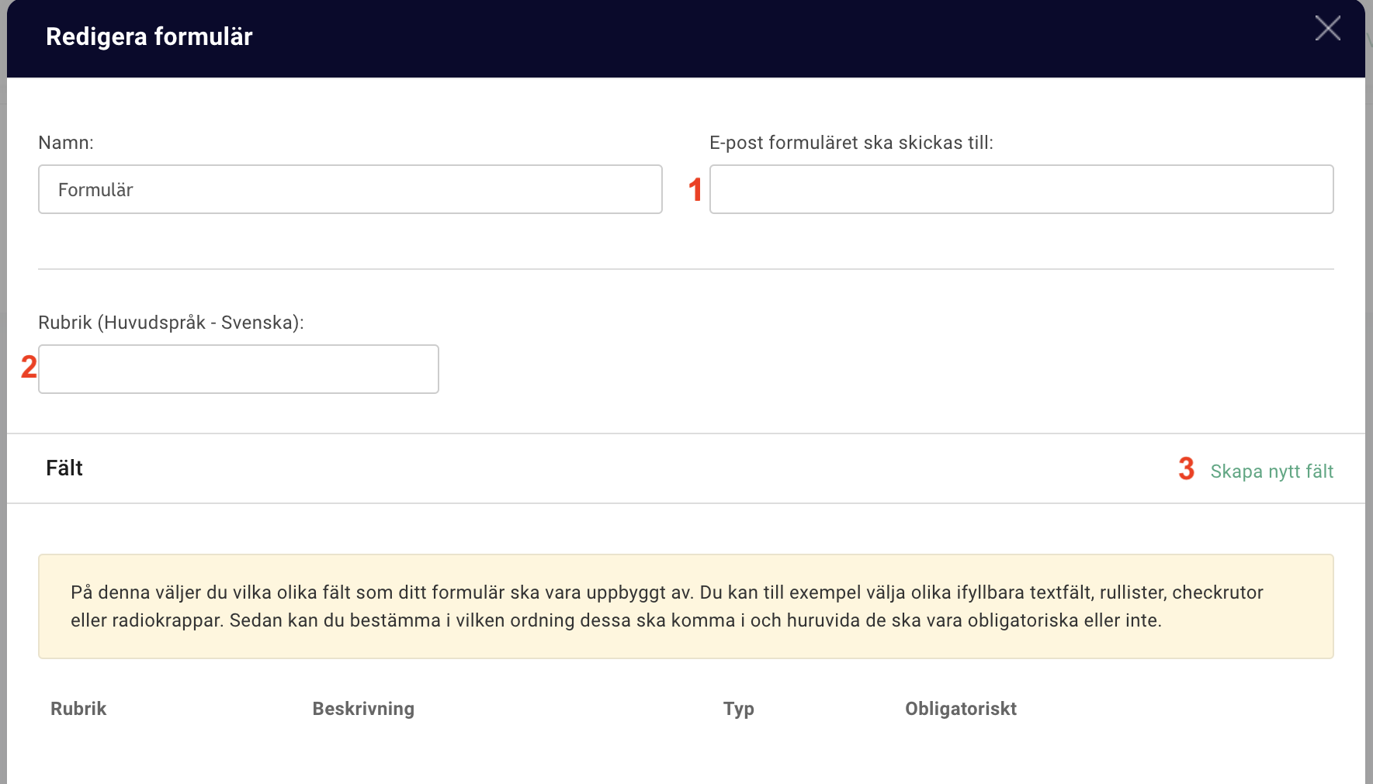Open the Skapa nytt fält link
Screen dimensions: 1373x784
1271,471
